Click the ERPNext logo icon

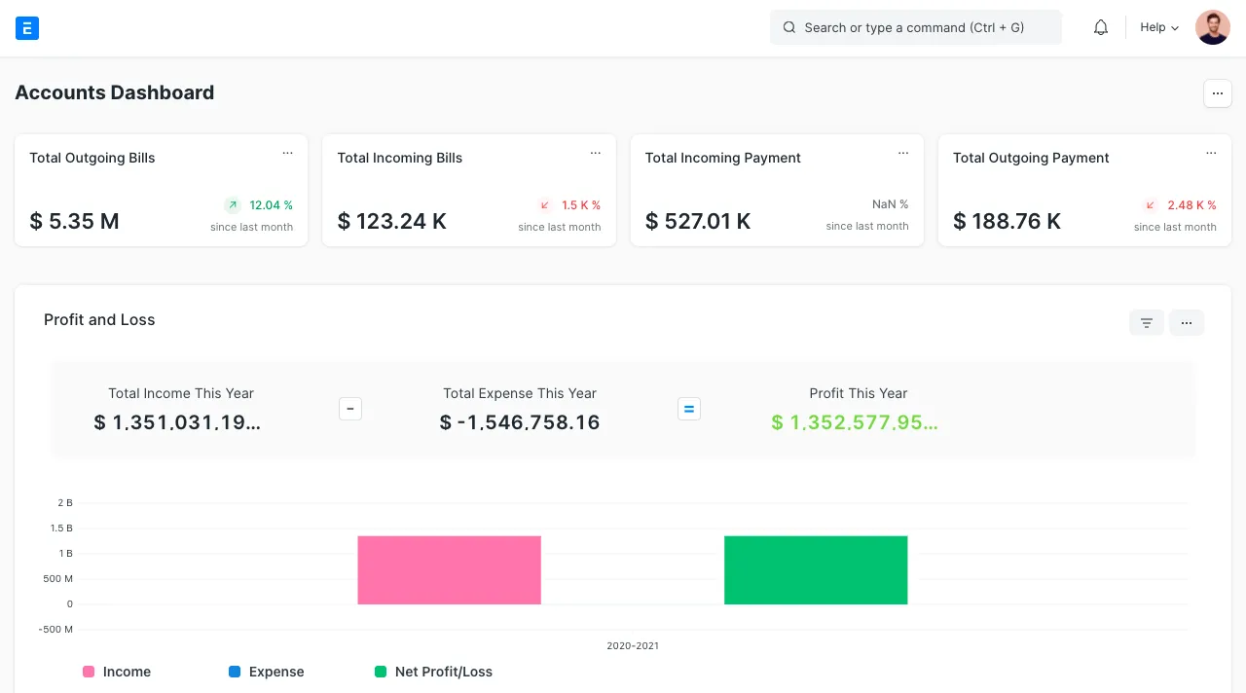click(26, 27)
